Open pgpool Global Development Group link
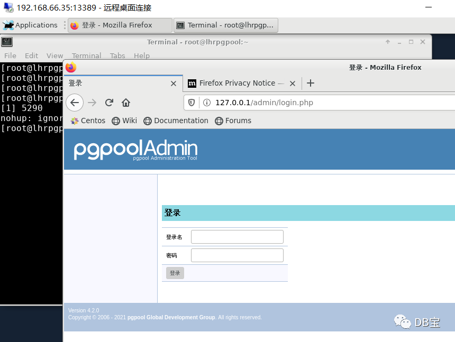The image size is (455, 342). pyautogui.click(x=171, y=317)
